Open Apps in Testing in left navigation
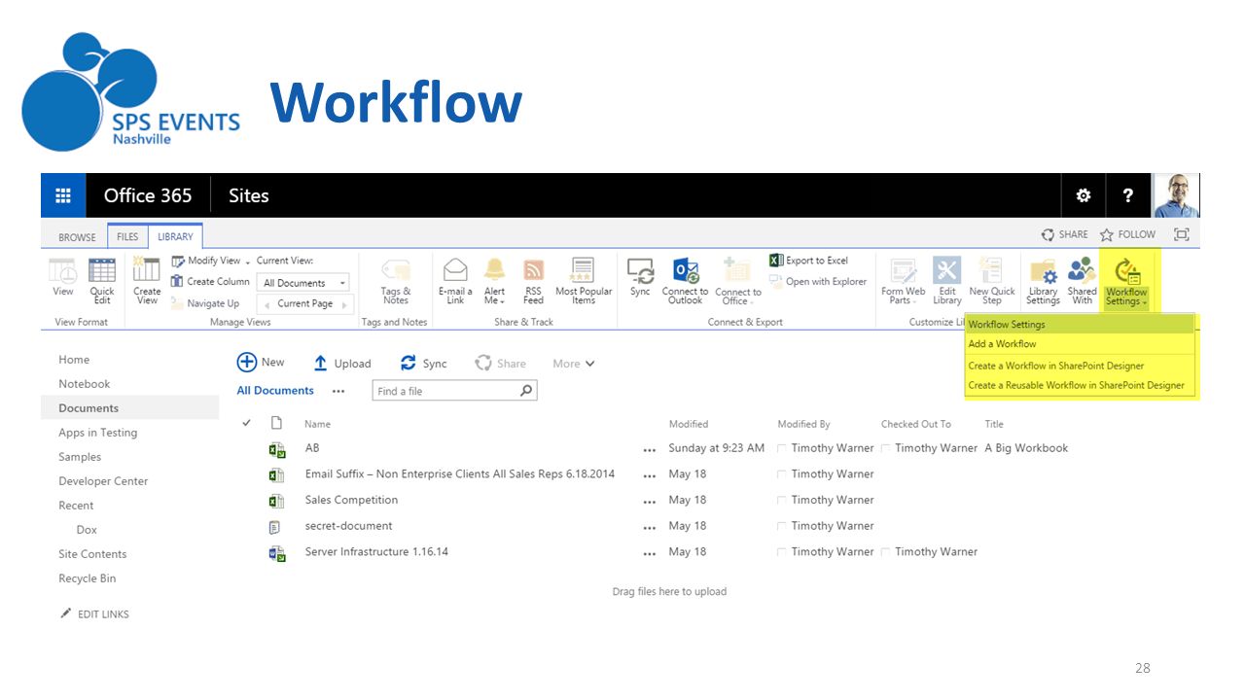The height and width of the screenshot is (700, 1245). coord(97,433)
